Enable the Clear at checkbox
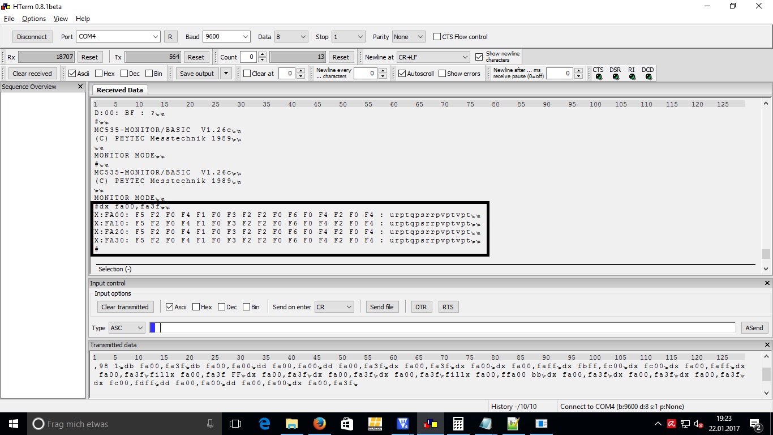 point(247,74)
